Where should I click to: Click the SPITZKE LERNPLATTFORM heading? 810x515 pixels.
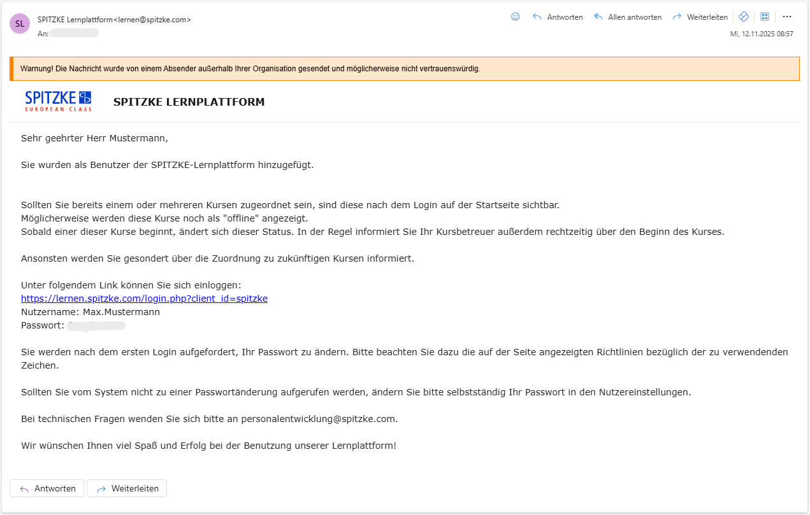(x=189, y=102)
